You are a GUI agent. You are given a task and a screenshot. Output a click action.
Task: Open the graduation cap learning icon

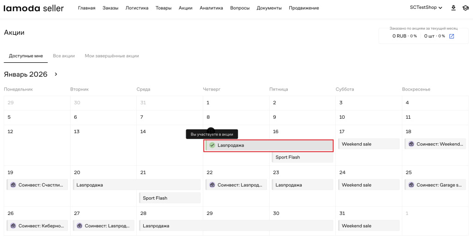pos(466,8)
